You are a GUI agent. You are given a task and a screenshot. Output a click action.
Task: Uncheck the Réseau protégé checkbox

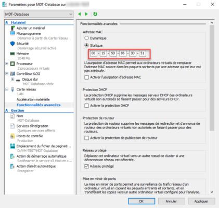[86, 166]
